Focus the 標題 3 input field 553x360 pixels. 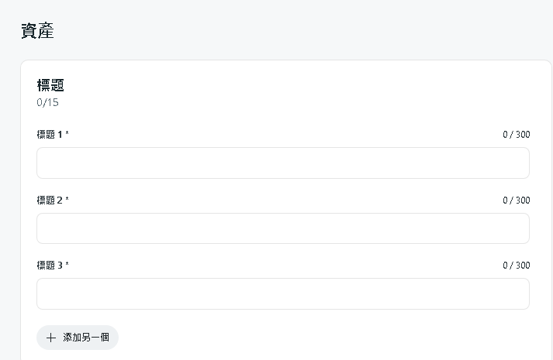[283, 294]
